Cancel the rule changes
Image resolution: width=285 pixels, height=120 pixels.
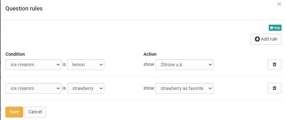tap(35, 112)
